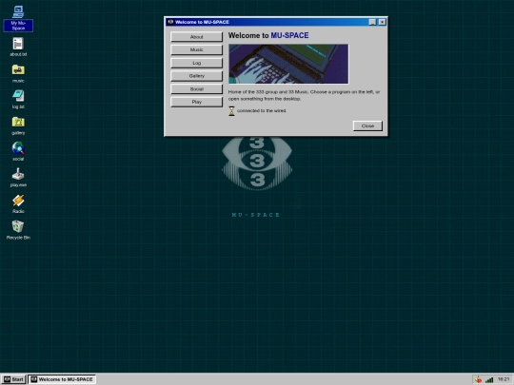Select Welcome to MU-SPACE taskbar button
The image size is (514, 385).
(62, 379)
